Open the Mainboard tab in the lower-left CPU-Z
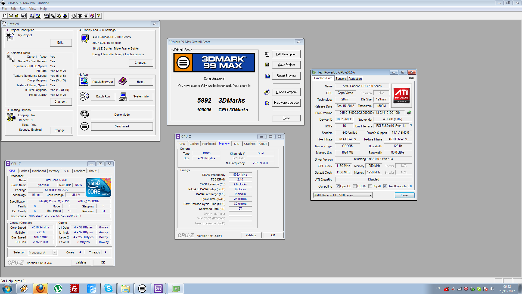 (x=39, y=171)
